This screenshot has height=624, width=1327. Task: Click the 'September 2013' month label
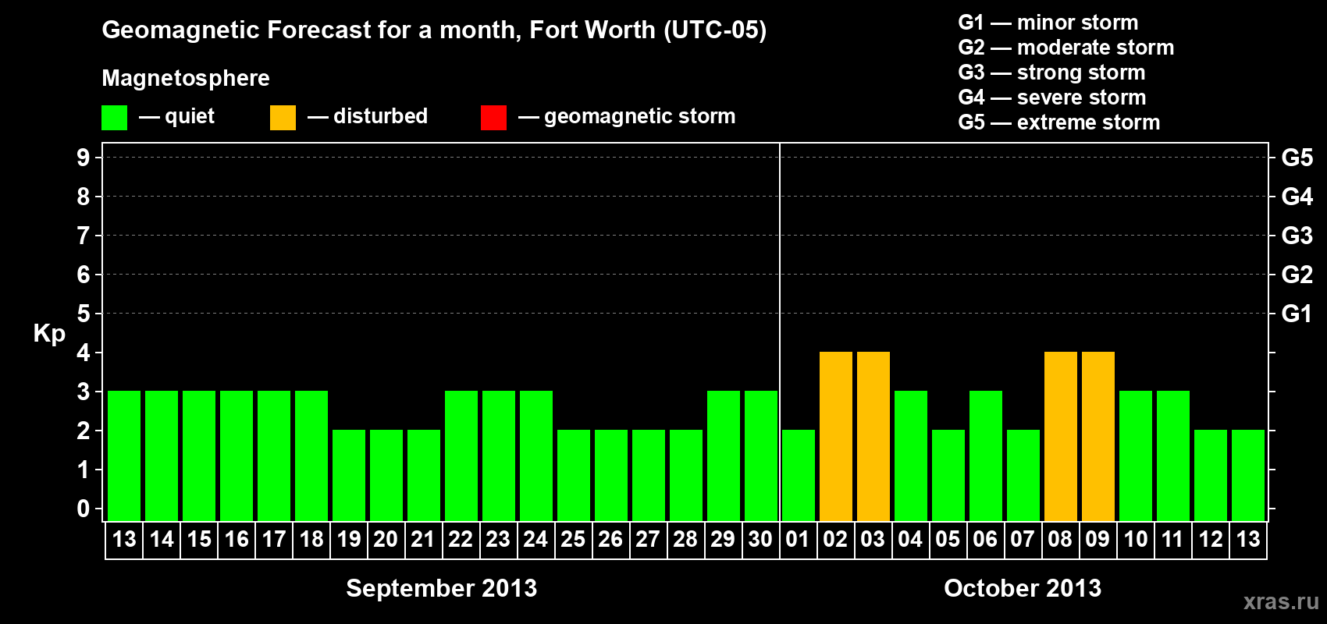tap(442, 588)
